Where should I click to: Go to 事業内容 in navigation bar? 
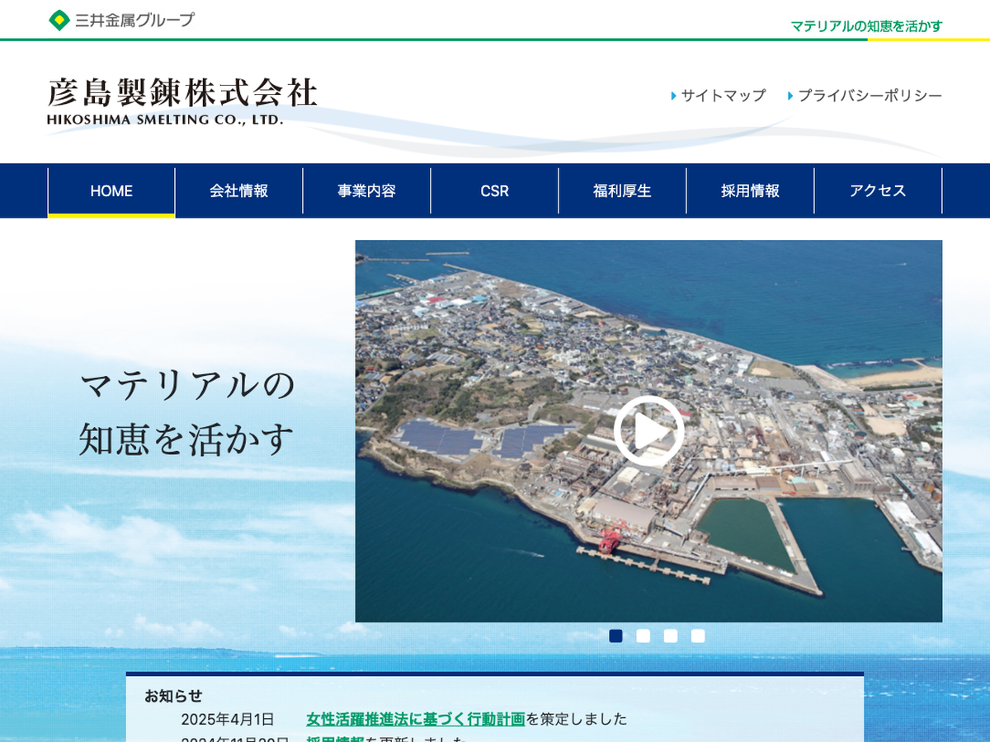tap(367, 190)
